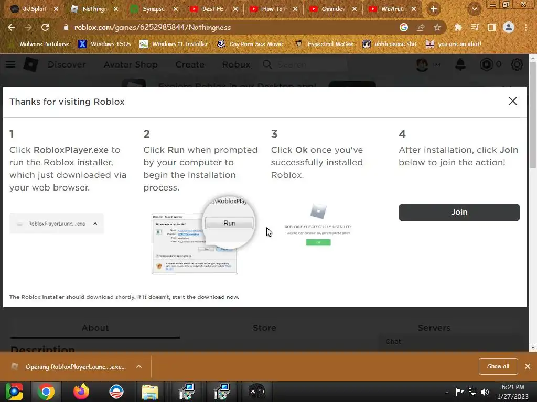Show hidden system tray icons
The height and width of the screenshot is (402, 537).
(x=447, y=392)
